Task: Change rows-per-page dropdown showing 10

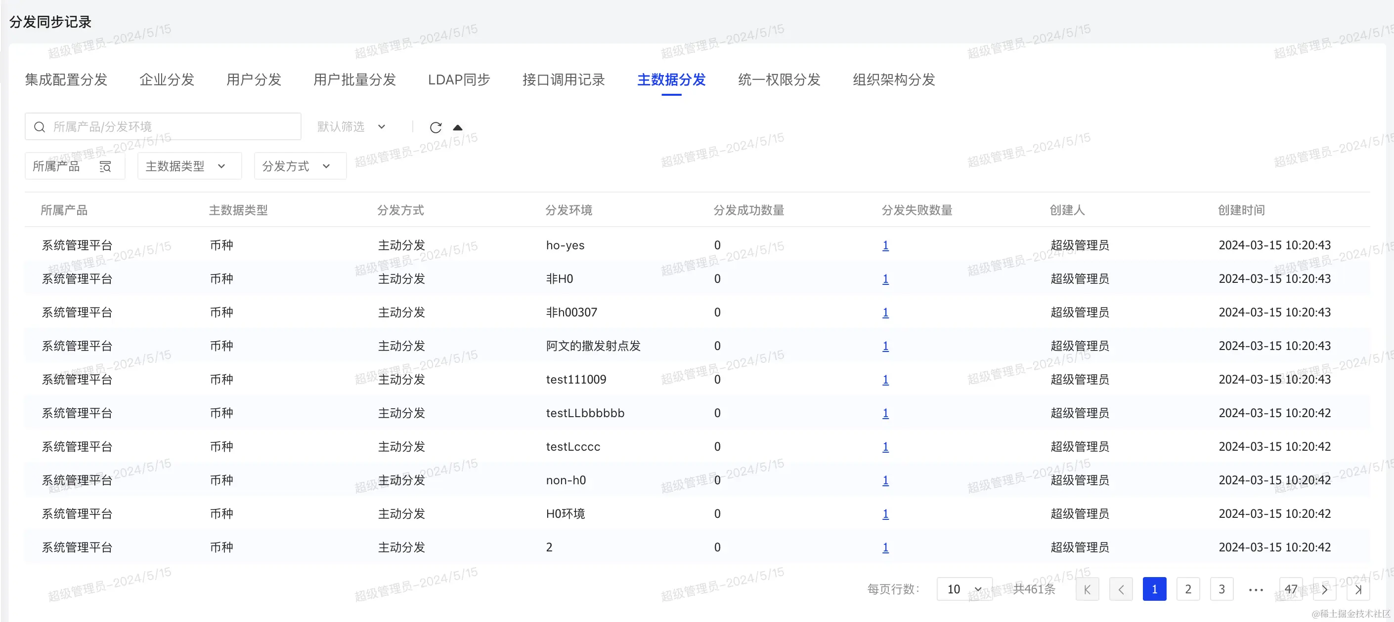Action: click(x=964, y=589)
